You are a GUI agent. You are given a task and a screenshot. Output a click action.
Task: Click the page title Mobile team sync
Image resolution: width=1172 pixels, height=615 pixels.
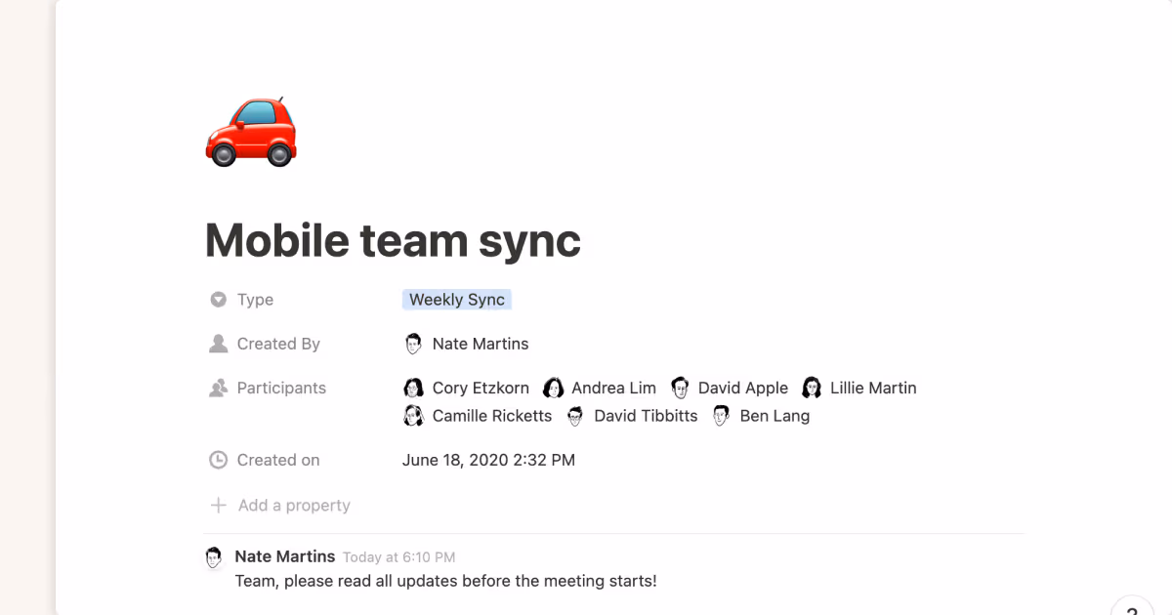[x=392, y=240]
